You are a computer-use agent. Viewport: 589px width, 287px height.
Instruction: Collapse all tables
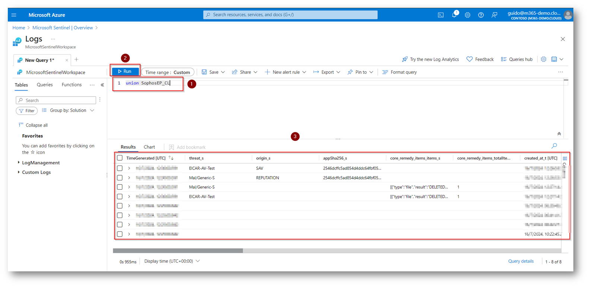click(x=33, y=125)
